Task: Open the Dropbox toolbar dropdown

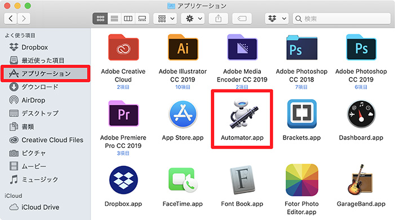Action: (277, 19)
